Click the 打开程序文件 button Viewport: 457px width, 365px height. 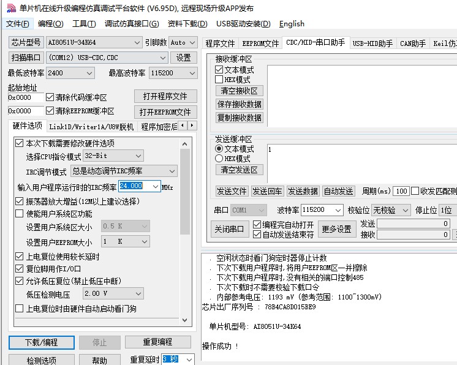(165, 96)
